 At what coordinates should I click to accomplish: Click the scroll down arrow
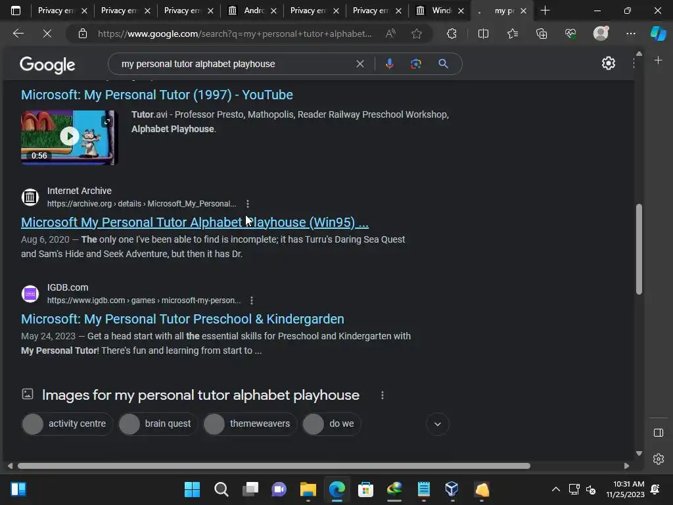(x=639, y=454)
